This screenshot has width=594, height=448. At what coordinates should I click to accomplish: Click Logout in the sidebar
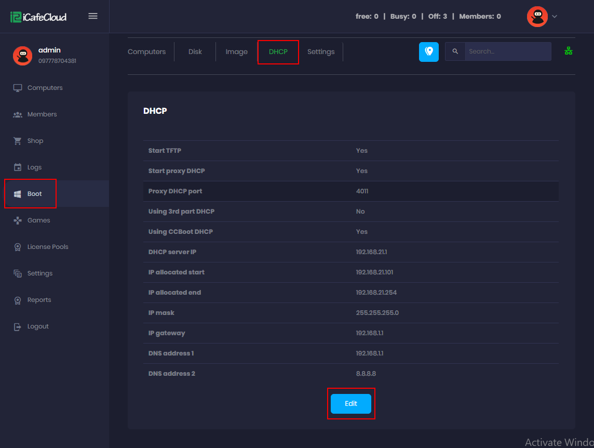[x=38, y=326]
